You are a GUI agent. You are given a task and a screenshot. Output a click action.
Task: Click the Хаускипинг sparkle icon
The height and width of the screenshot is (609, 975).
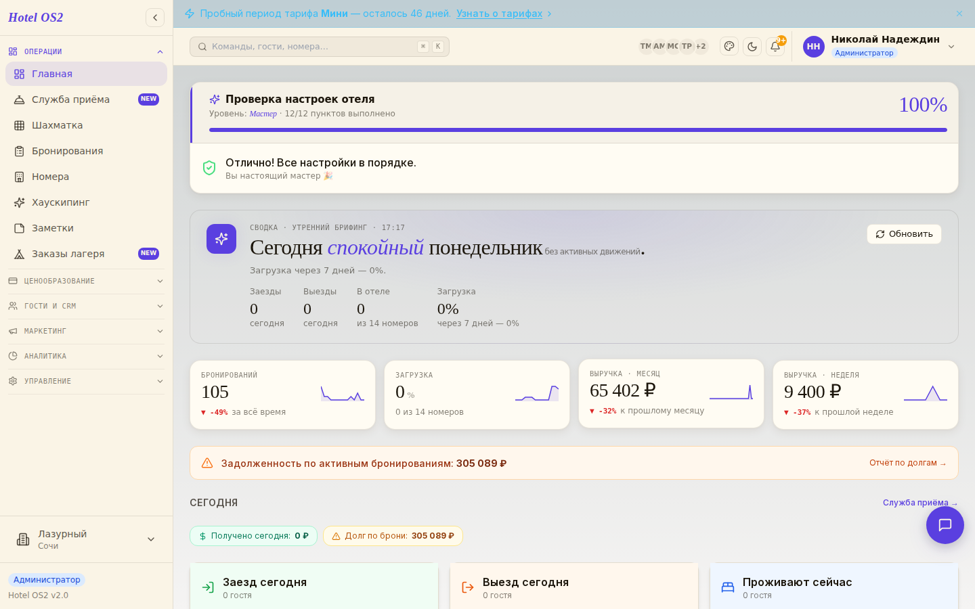pos(19,202)
